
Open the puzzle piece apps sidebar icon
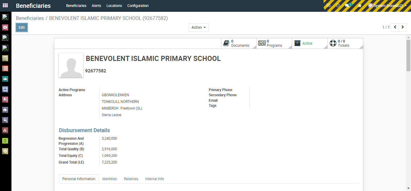tap(5, 110)
